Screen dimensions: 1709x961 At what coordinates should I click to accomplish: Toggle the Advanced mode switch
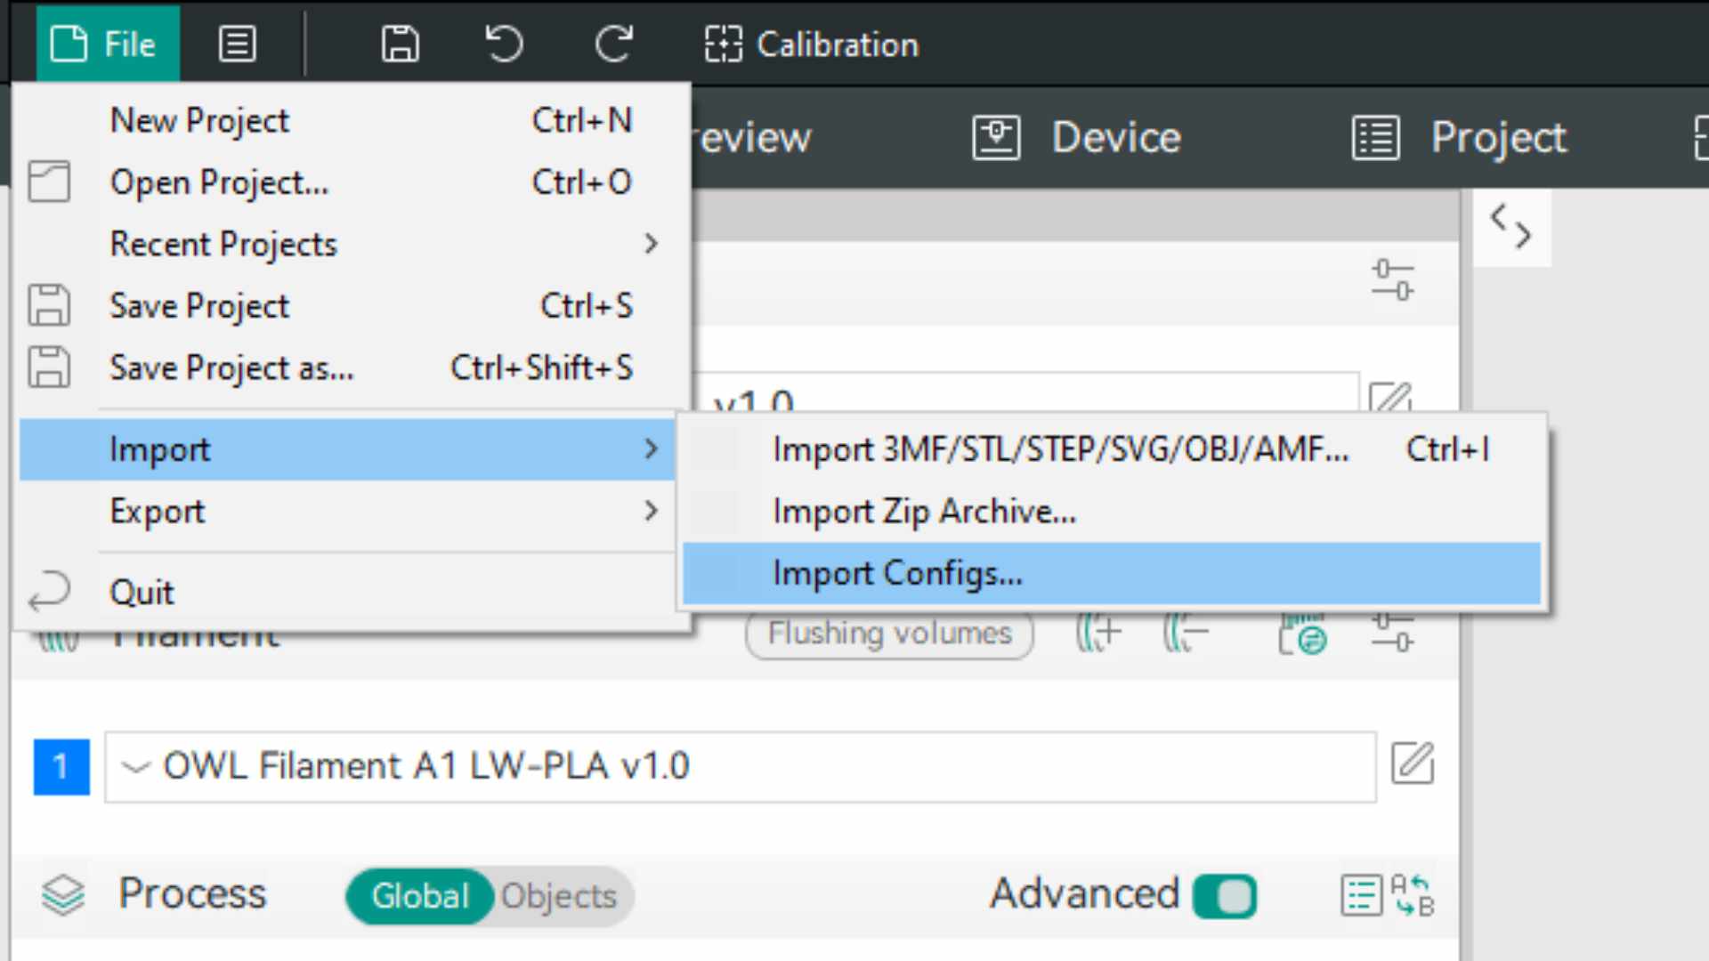[1225, 895]
